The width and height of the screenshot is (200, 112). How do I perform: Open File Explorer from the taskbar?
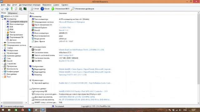pos(9,110)
